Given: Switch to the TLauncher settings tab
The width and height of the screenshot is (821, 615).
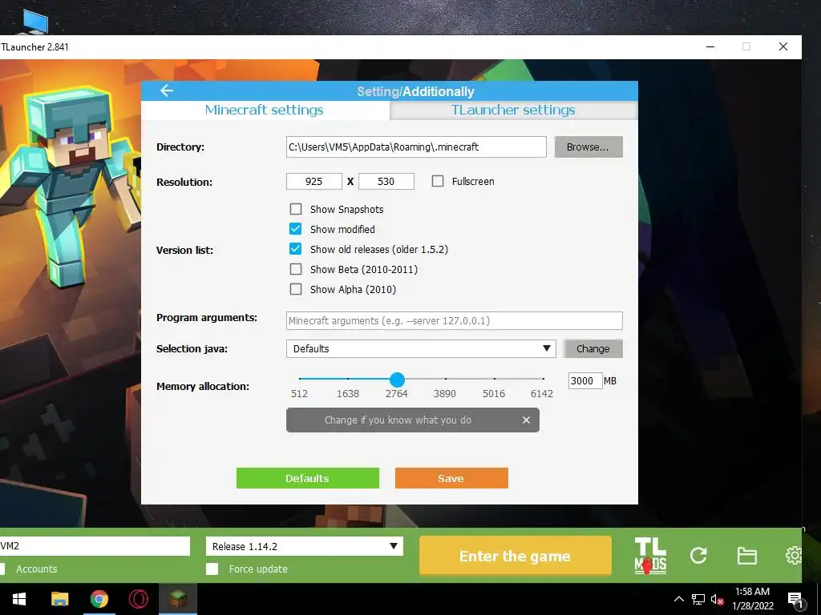Looking at the screenshot, I should [x=513, y=110].
